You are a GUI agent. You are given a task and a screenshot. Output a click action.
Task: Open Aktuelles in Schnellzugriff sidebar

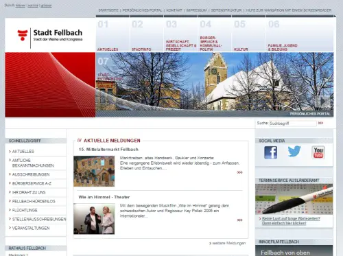[x=23, y=152]
